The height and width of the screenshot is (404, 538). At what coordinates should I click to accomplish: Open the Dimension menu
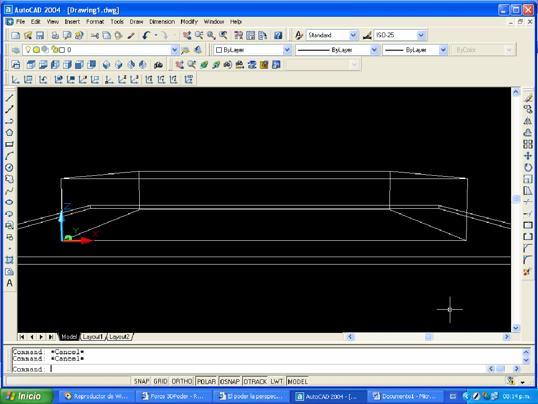coord(162,22)
